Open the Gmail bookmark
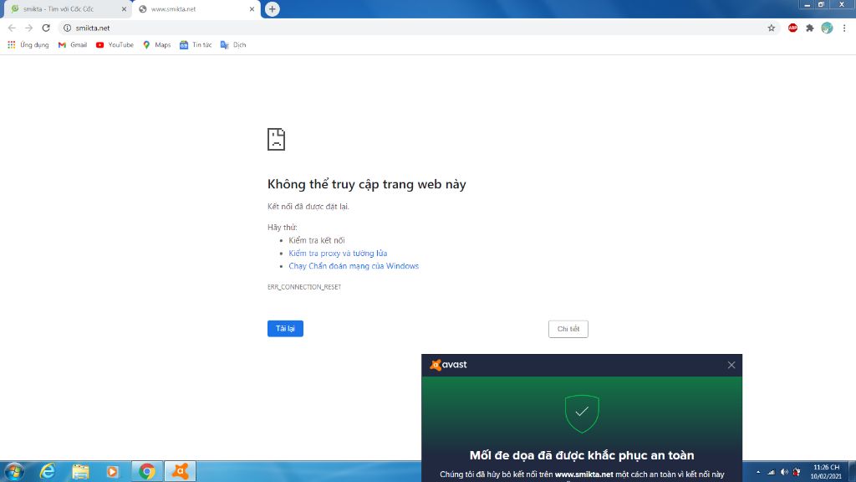Viewport: 856px width, 482px height. pyautogui.click(x=73, y=45)
